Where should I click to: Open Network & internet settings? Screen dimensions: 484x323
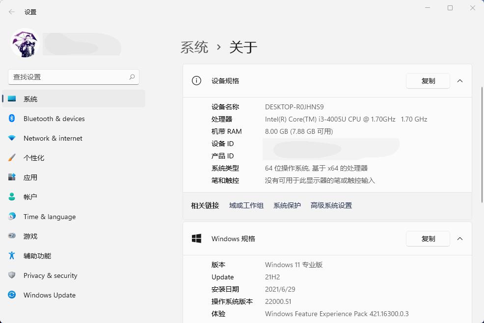(x=53, y=138)
